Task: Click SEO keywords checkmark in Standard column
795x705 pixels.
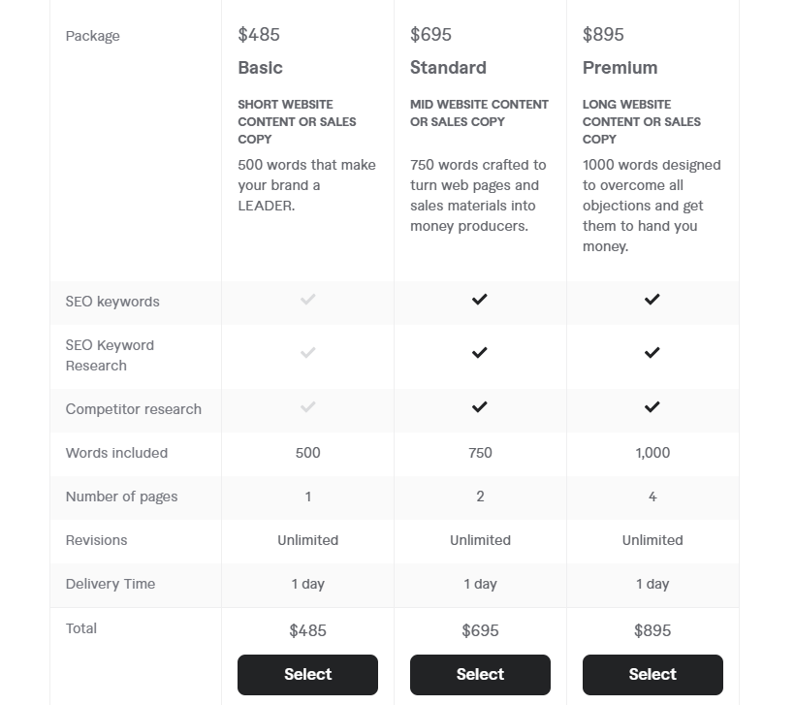Action: click(x=480, y=300)
